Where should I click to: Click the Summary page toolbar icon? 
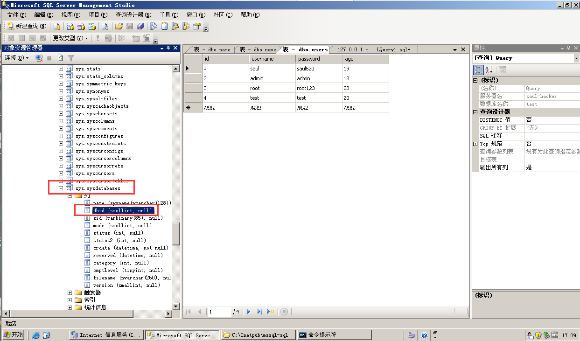[x=165, y=26]
